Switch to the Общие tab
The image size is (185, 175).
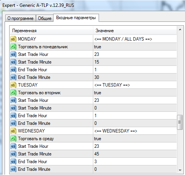pos(45,18)
